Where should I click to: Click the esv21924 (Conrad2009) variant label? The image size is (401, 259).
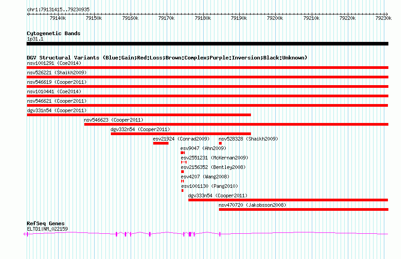tap(181, 139)
